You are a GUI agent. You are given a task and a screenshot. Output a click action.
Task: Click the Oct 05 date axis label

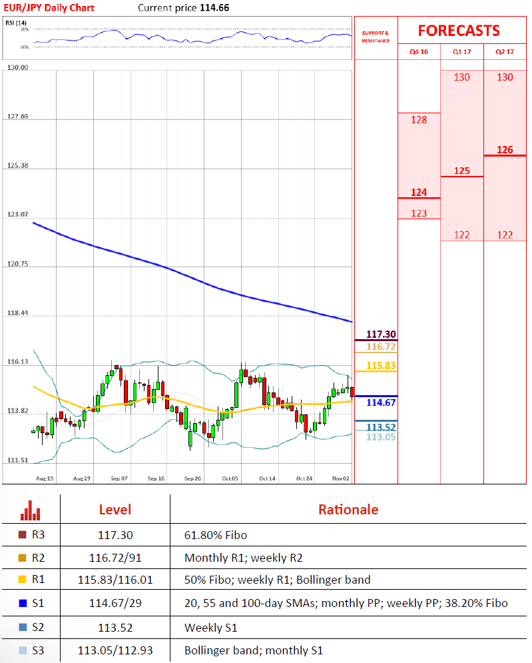point(230,478)
